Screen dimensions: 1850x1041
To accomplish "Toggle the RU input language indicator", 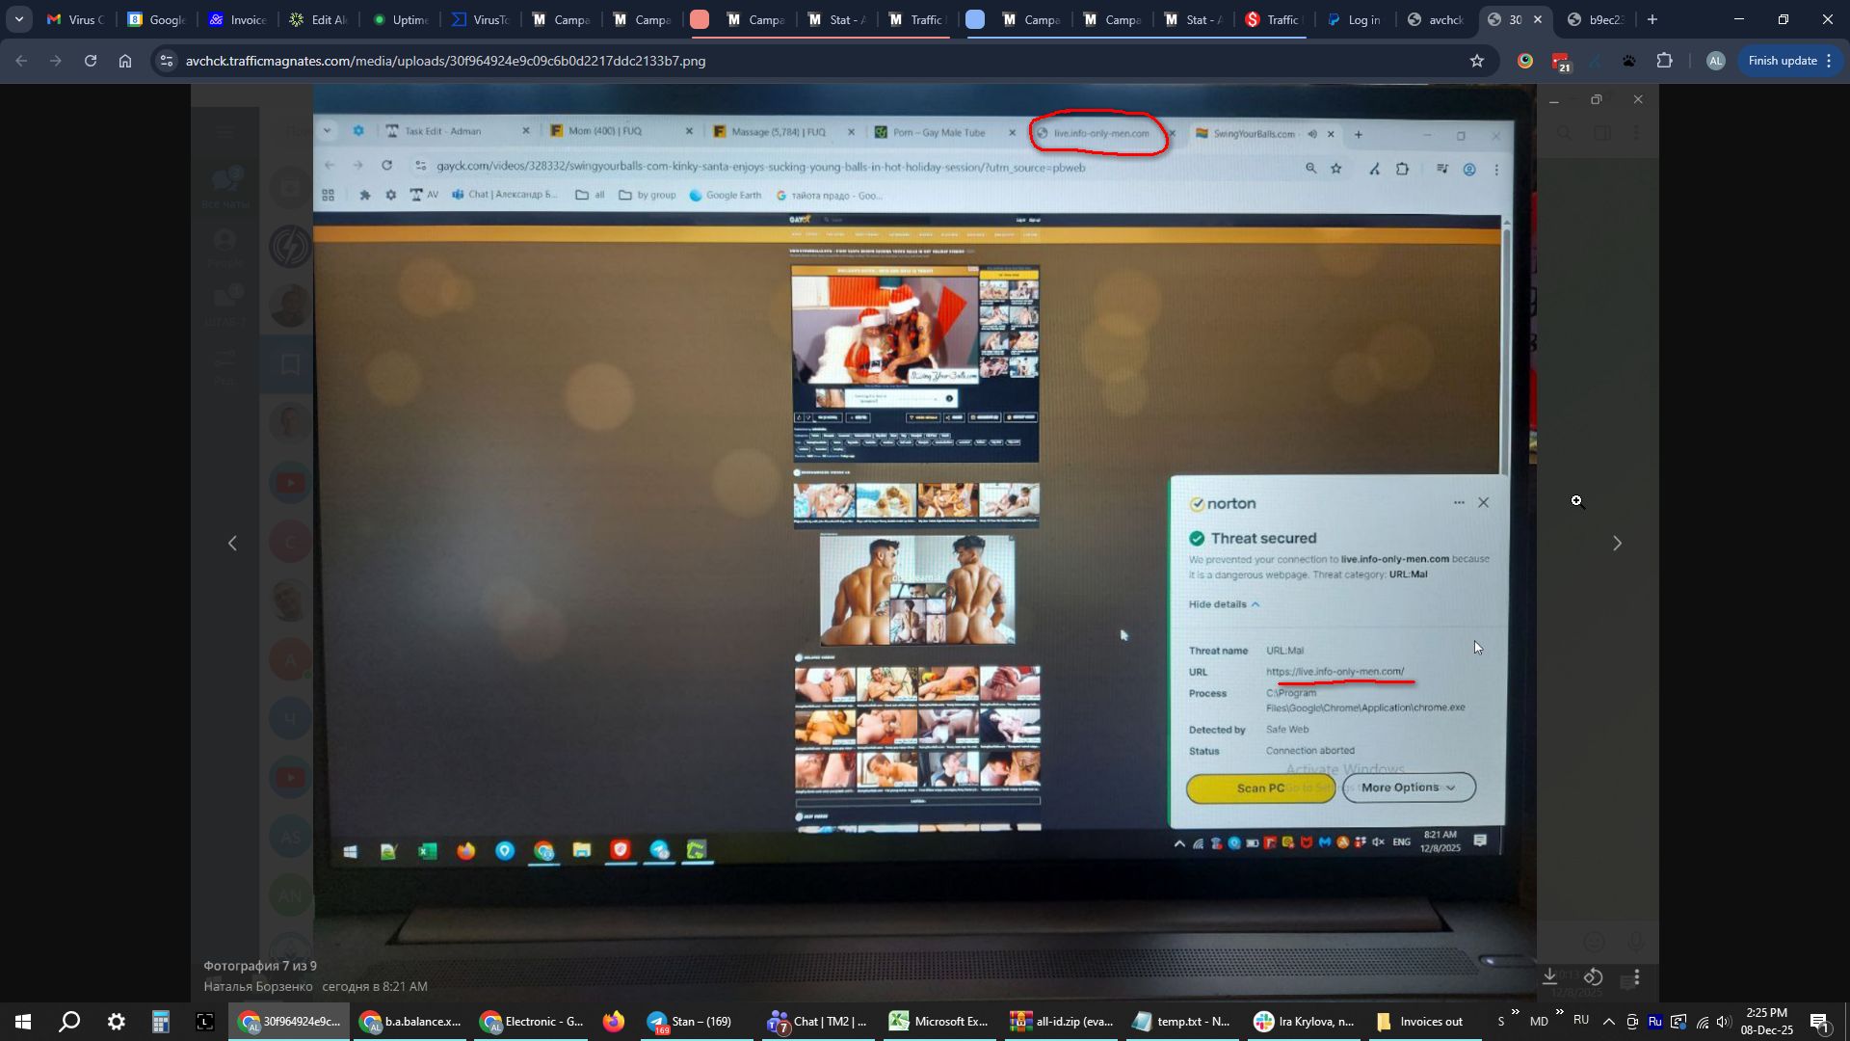I will 1581,1020.
